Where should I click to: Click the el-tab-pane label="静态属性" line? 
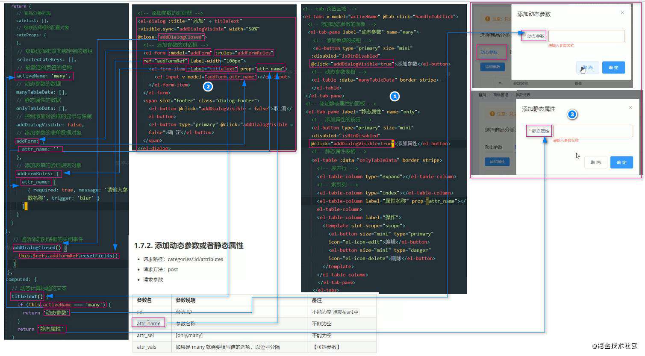tap(364, 112)
